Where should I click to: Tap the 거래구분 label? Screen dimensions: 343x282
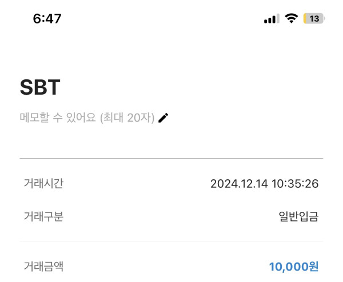pos(43,216)
